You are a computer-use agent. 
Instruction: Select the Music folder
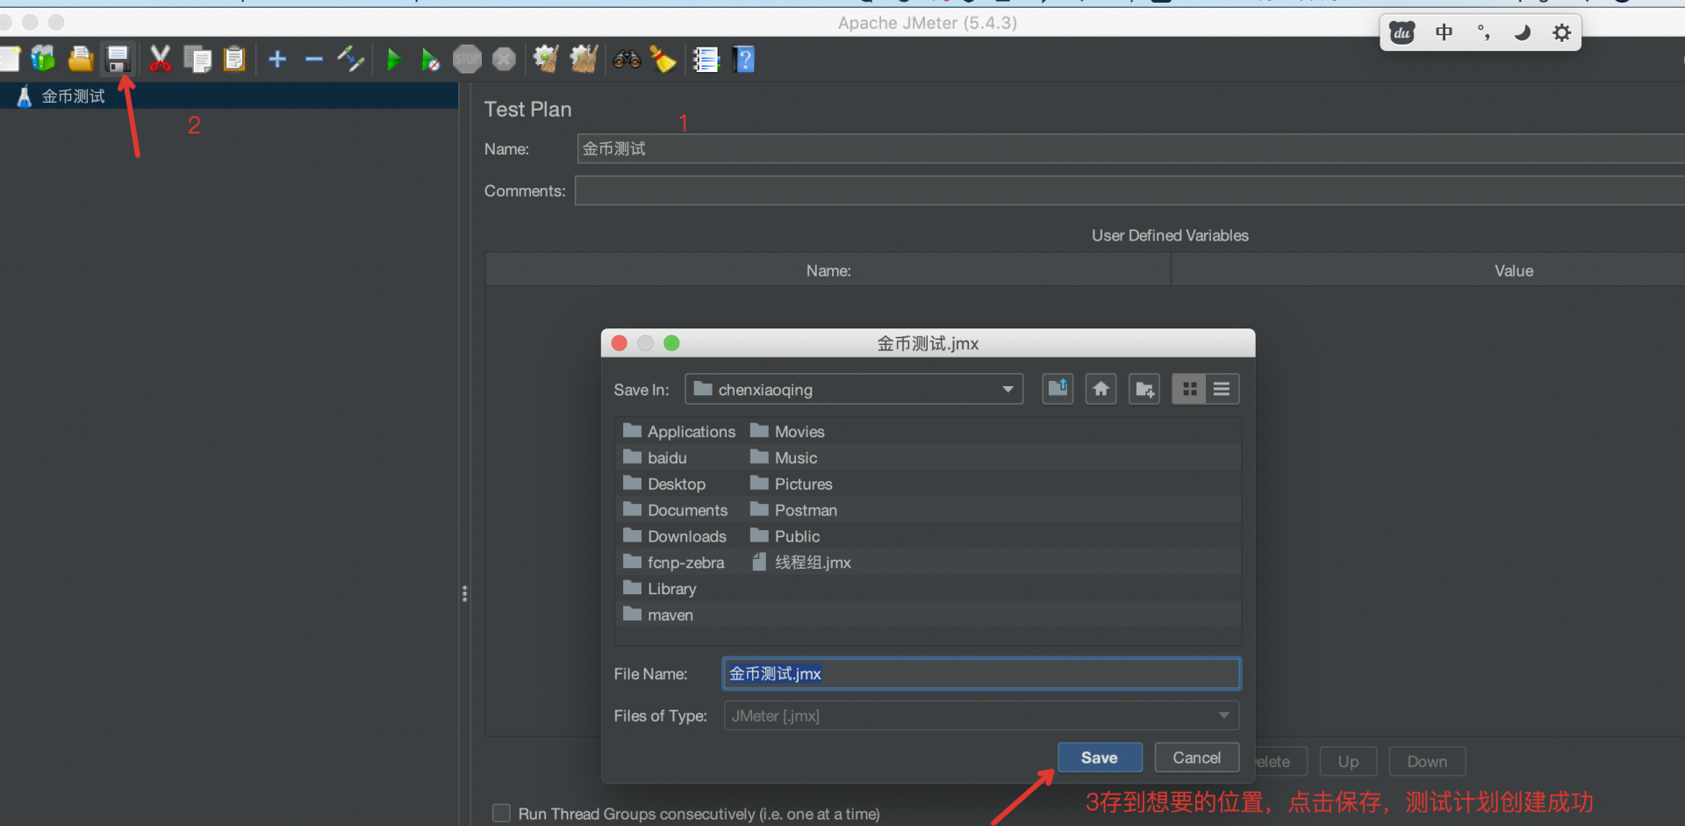tap(784, 458)
